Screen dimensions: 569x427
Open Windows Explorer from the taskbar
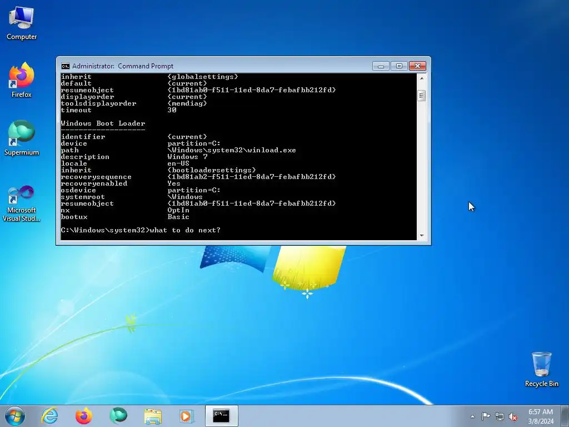pyautogui.click(x=153, y=416)
